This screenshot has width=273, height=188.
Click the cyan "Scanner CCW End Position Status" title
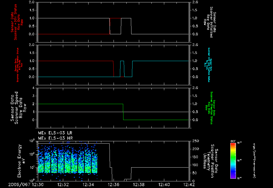(x=208, y=65)
